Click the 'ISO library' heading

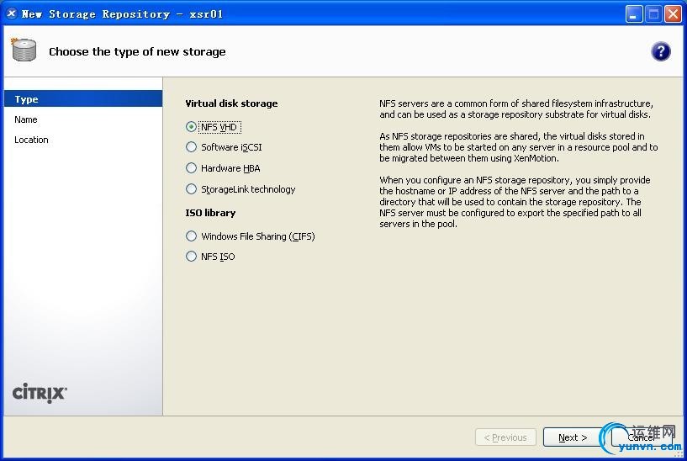coord(210,213)
